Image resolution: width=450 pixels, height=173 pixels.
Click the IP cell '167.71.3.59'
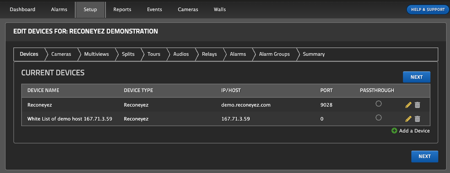pyautogui.click(x=235, y=119)
